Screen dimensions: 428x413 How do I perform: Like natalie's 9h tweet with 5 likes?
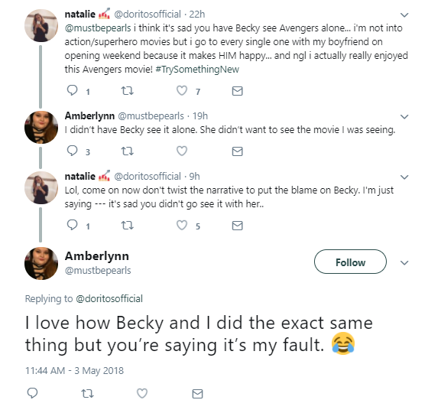[x=182, y=225]
